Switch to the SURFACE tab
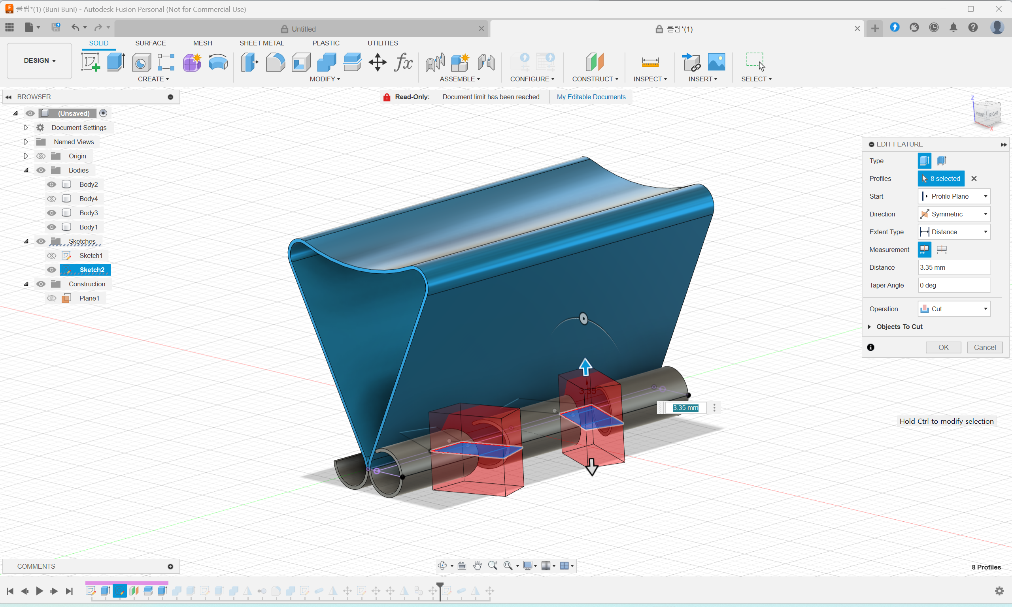 click(x=150, y=43)
